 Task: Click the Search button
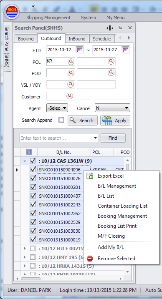pos(83,121)
